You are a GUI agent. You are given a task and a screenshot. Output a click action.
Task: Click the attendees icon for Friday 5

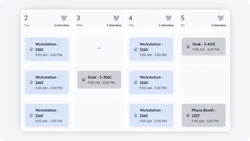coord(221,18)
